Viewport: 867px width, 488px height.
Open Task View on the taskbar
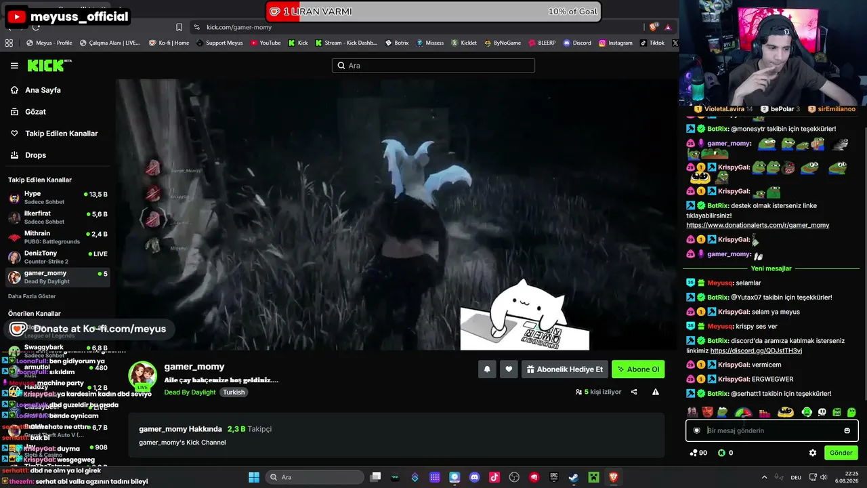coord(376,477)
